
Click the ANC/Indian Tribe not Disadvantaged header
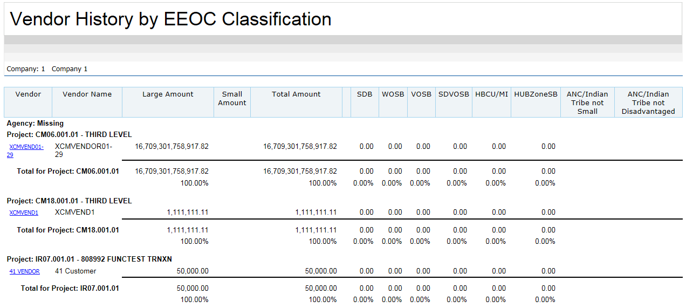[648, 102]
